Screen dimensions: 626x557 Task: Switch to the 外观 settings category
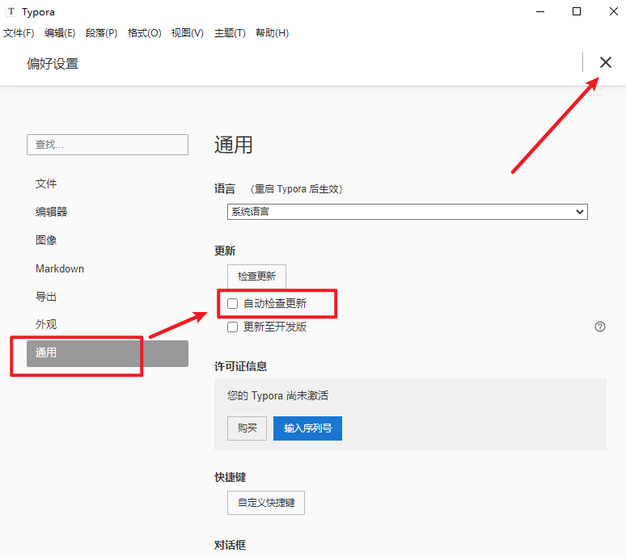click(x=46, y=324)
